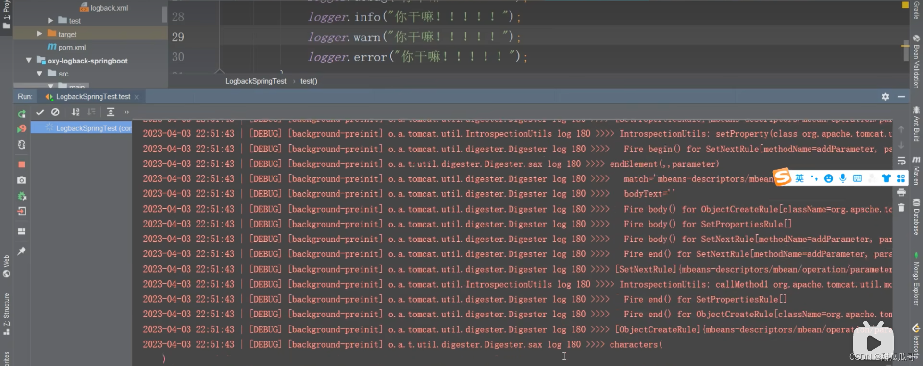Open the Bean Validation side panel
Image resolution: width=923 pixels, height=366 pixels.
(916, 62)
